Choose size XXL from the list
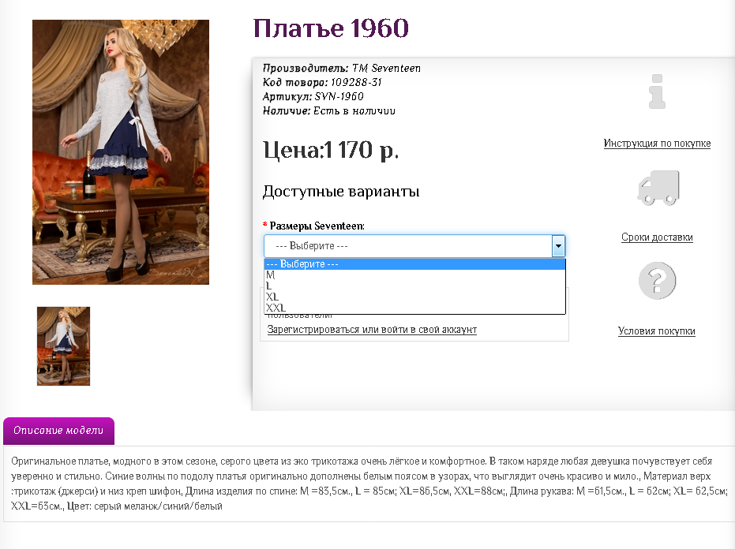The height and width of the screenshot is (549, 735). (x=414, y=308)
